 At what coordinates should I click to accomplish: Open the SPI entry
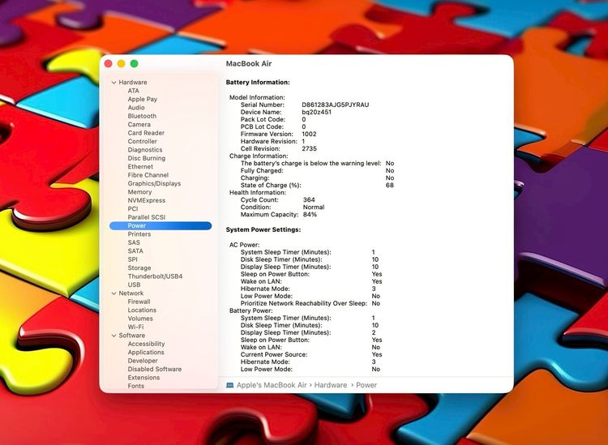tap(133, 259)
